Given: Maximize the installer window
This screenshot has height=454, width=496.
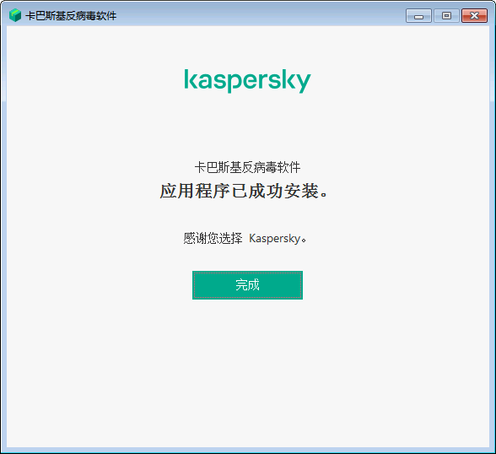Looking at the screenshot, I should (x=446, y=16).
